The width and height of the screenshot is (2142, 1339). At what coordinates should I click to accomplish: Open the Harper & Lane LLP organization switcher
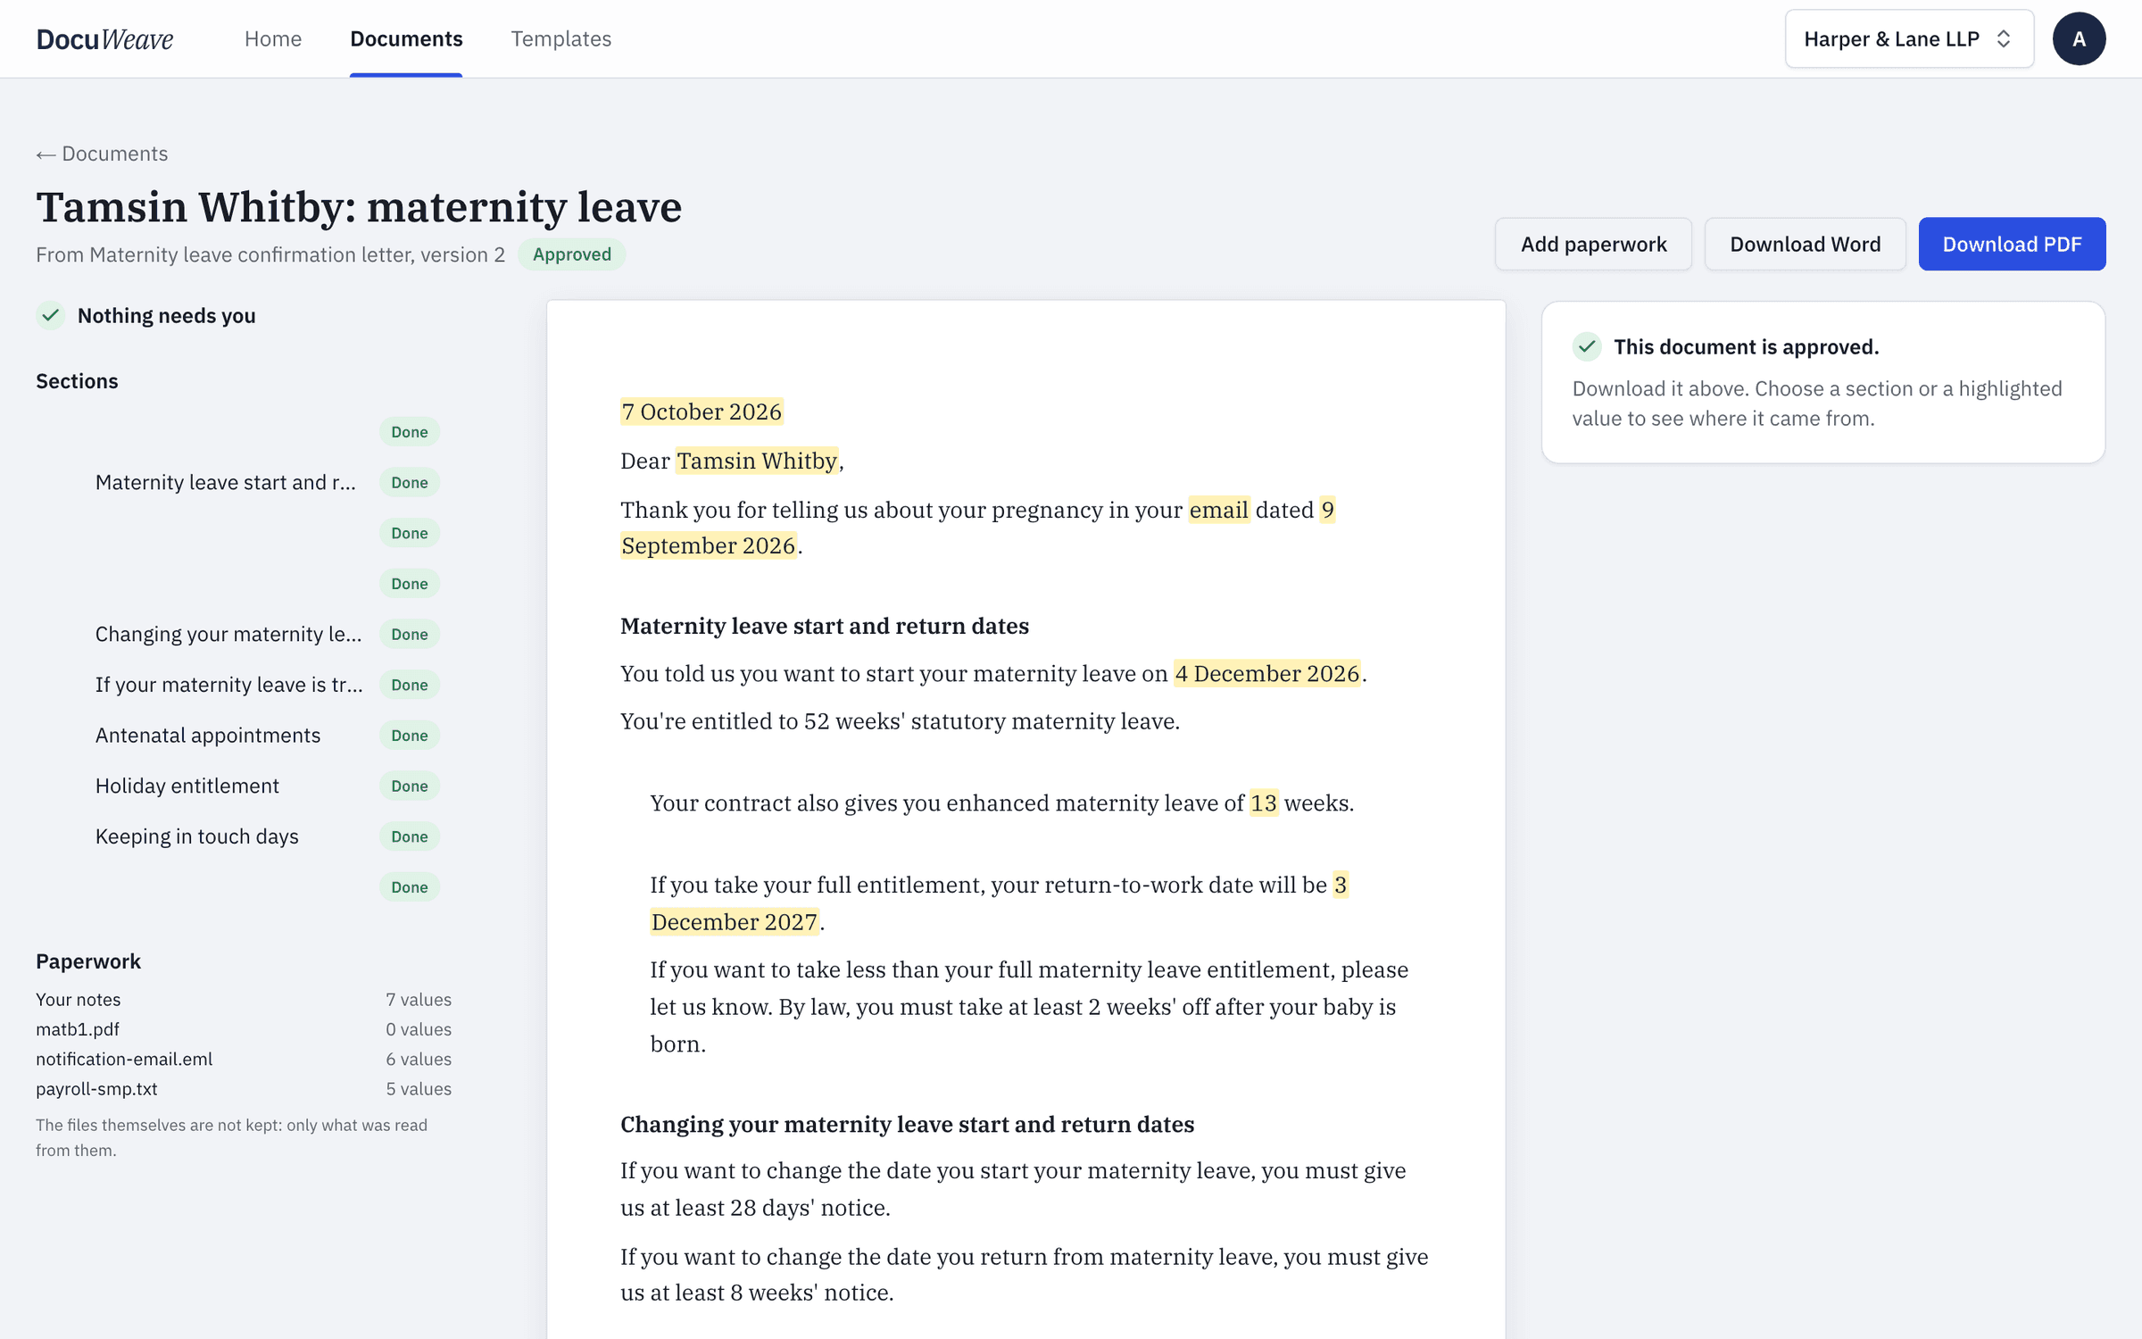pyautogui.click(x=1909, y=38)
